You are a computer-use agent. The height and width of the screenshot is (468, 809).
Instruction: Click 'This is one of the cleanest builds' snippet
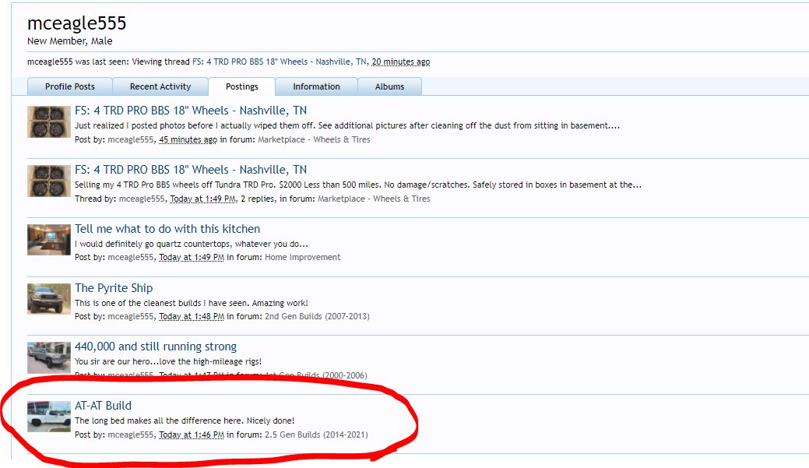coord(192,303)
